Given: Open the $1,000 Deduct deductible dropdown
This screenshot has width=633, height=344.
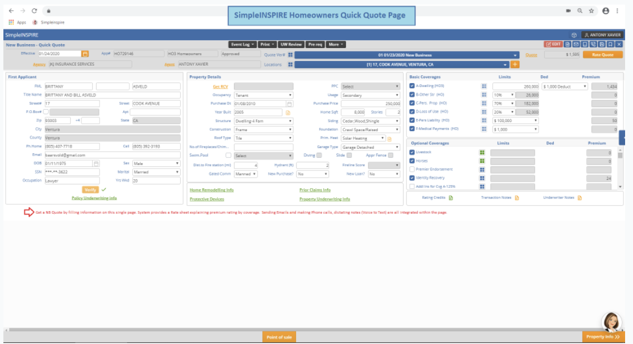Looking at the screenshot, I should coord(565,87).
